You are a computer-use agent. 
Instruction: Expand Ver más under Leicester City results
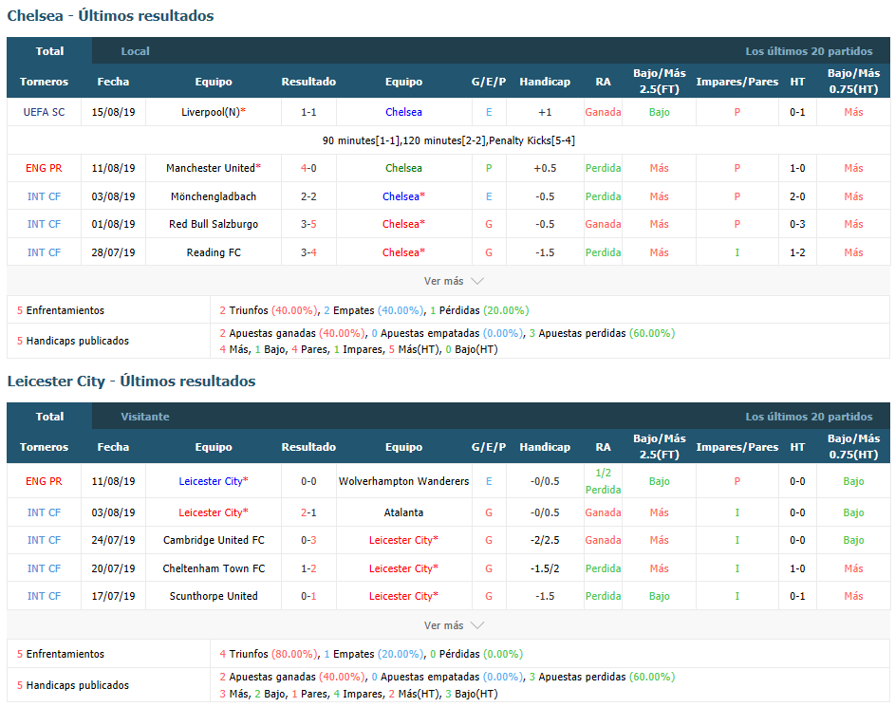454,624
